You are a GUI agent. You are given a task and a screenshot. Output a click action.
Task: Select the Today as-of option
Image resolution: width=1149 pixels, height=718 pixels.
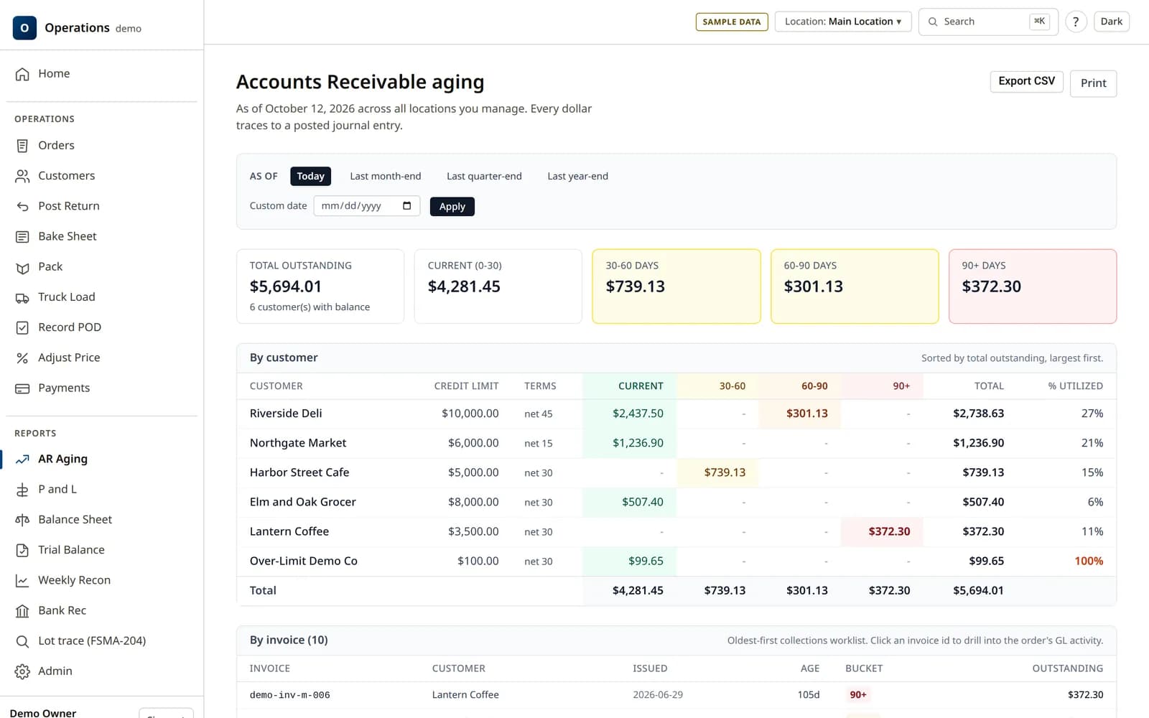pyautogui.click(x=310, y=176)
